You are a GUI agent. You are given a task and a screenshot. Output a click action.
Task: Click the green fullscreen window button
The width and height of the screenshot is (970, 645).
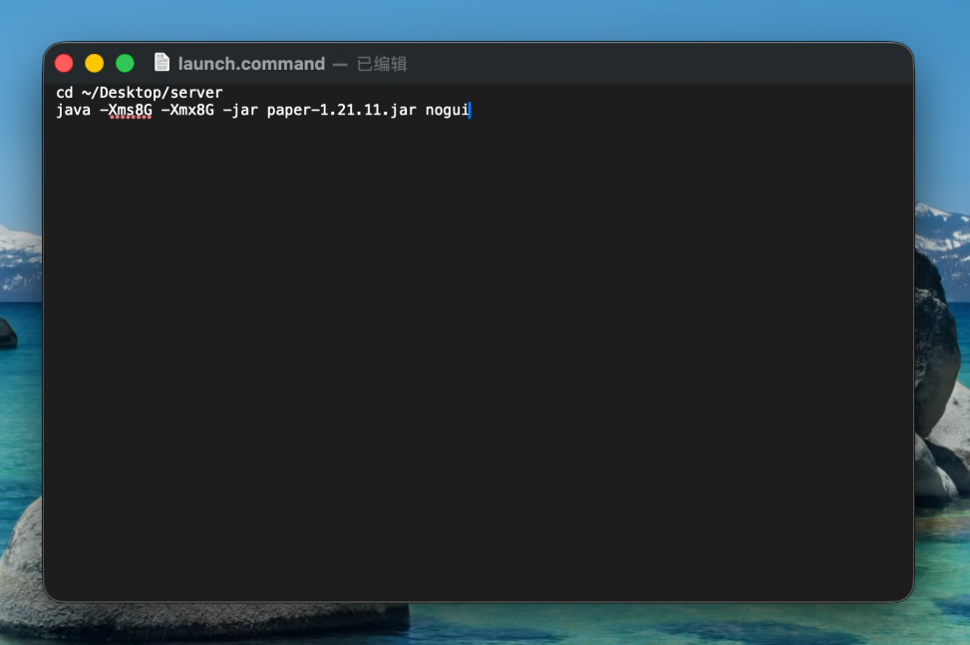tap(124, 62)
